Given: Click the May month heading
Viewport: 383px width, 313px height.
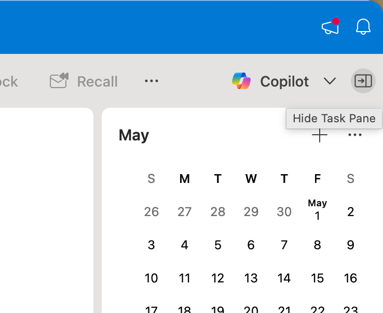Looking at the screenshot, I should pos(134,135).
